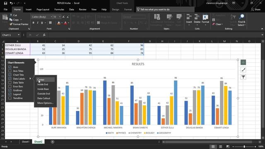Switch to Normal view icon
The height and width of the screenshot is (149, 265).
pyautogui.click(x=213, y=147)
